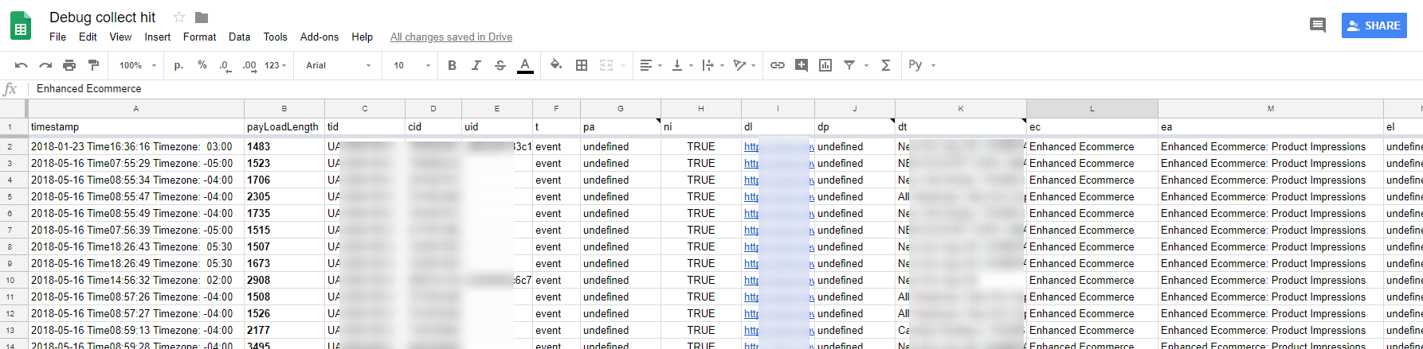Open the 123 number format dropdown
The image size is (1423, 349).
(276, 65)
